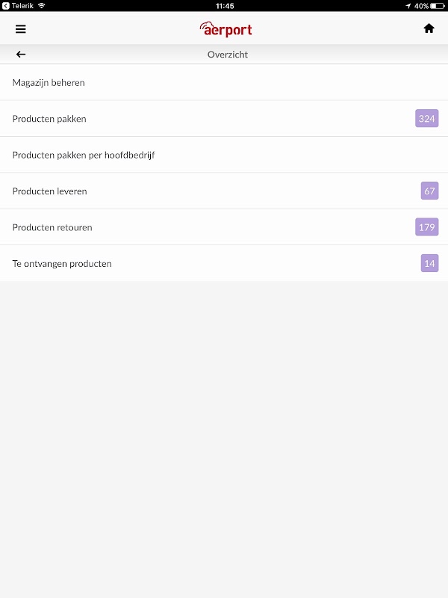Viewport: 448px width, 598px height.
Task: Open Producten leveren
Action: 224,191
